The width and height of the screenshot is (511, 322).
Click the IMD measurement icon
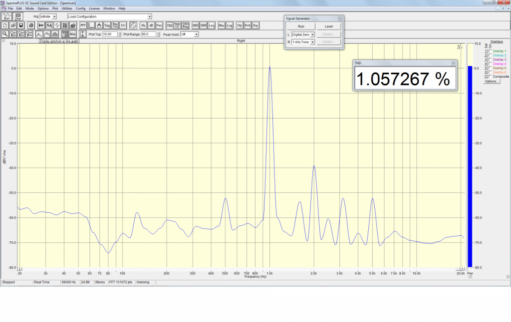196,25
